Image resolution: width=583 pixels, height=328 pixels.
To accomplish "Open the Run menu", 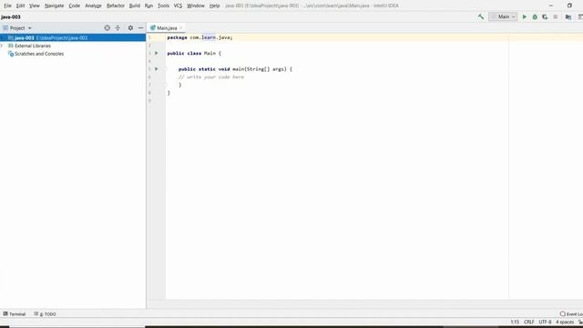I will pyautogui.click(x=148, y=5).
